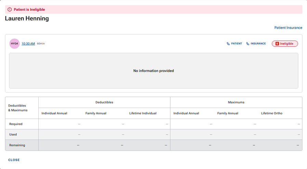Click the Ineligible status text in the badge
The image size is (307, 169).
coord(287,44)
